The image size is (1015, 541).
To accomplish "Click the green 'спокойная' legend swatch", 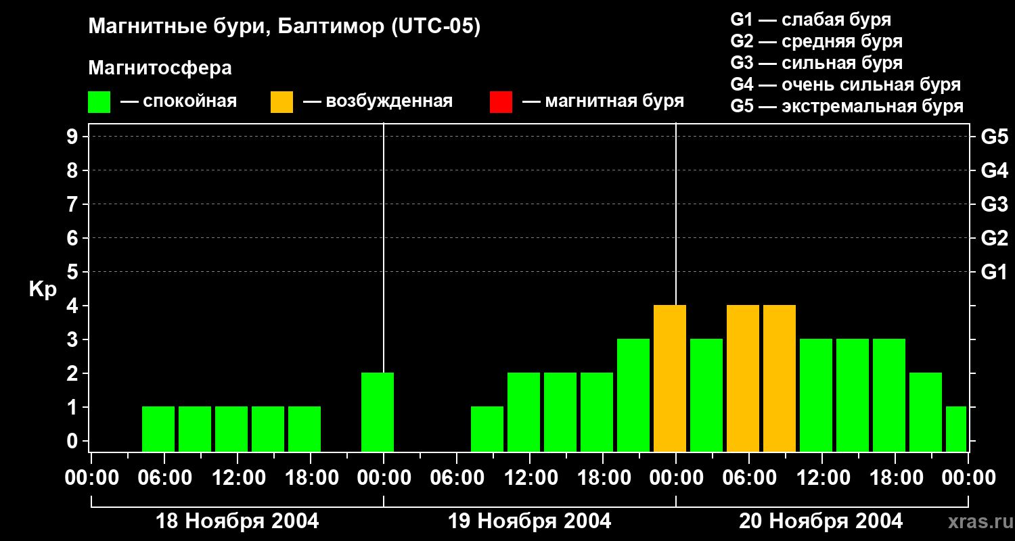I will click(x=99, y=102).
